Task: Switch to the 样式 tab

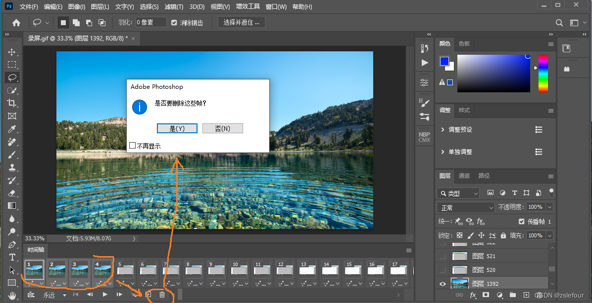Action: [x=464, y=110]
